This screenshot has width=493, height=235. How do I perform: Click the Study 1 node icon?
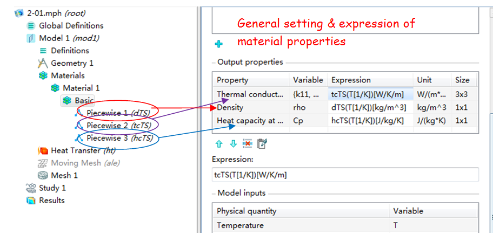(x=31, y=188)
